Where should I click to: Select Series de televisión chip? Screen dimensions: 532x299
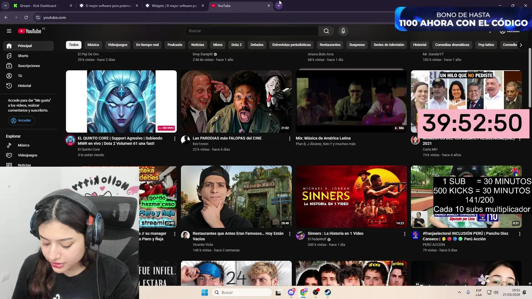(389, 45)
